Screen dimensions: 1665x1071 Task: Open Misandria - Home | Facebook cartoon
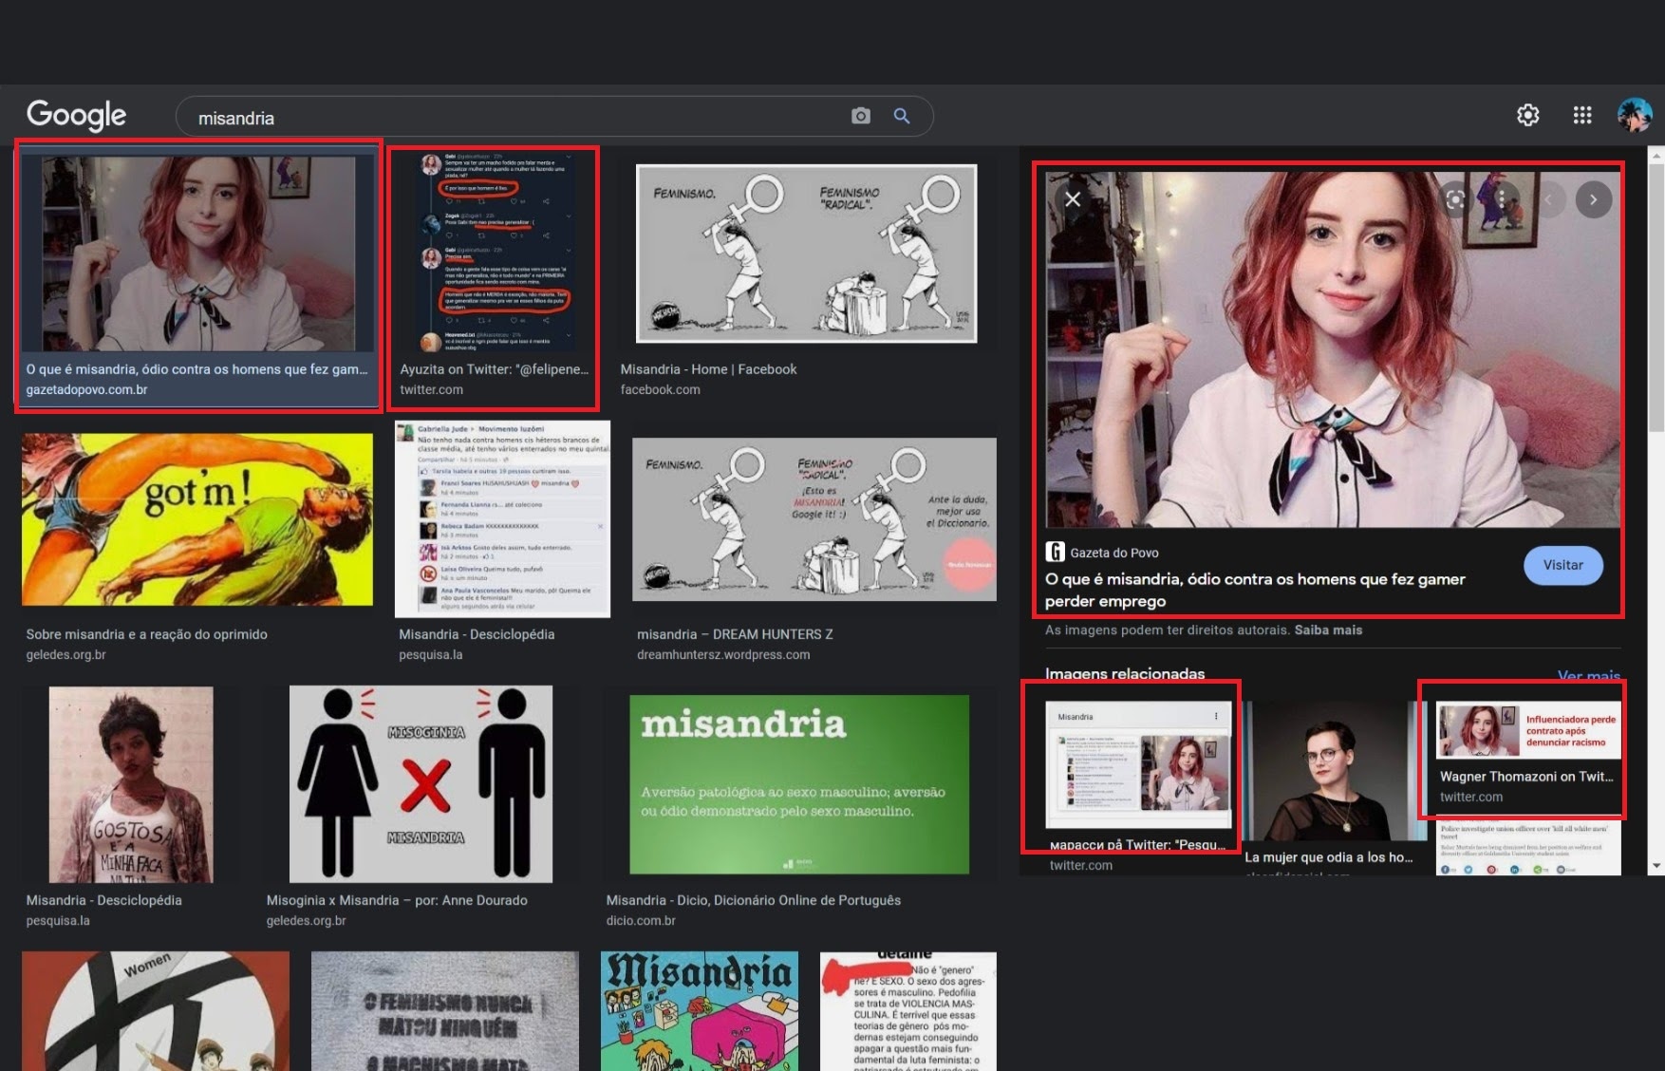[x=807, y=254]
